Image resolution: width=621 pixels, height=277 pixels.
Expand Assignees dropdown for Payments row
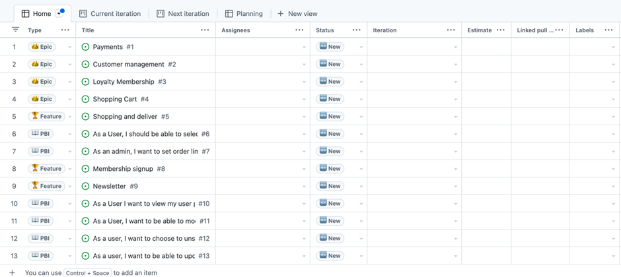304,47
